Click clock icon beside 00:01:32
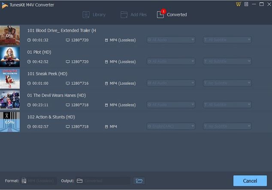272x190 pixels. coord(29,40)
